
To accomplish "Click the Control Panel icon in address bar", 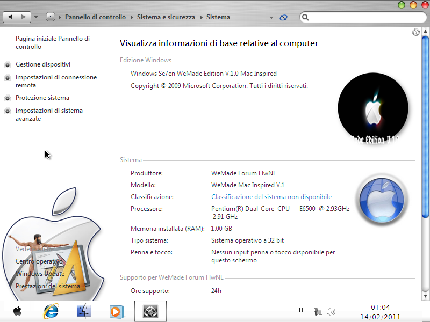I will 51,17.
